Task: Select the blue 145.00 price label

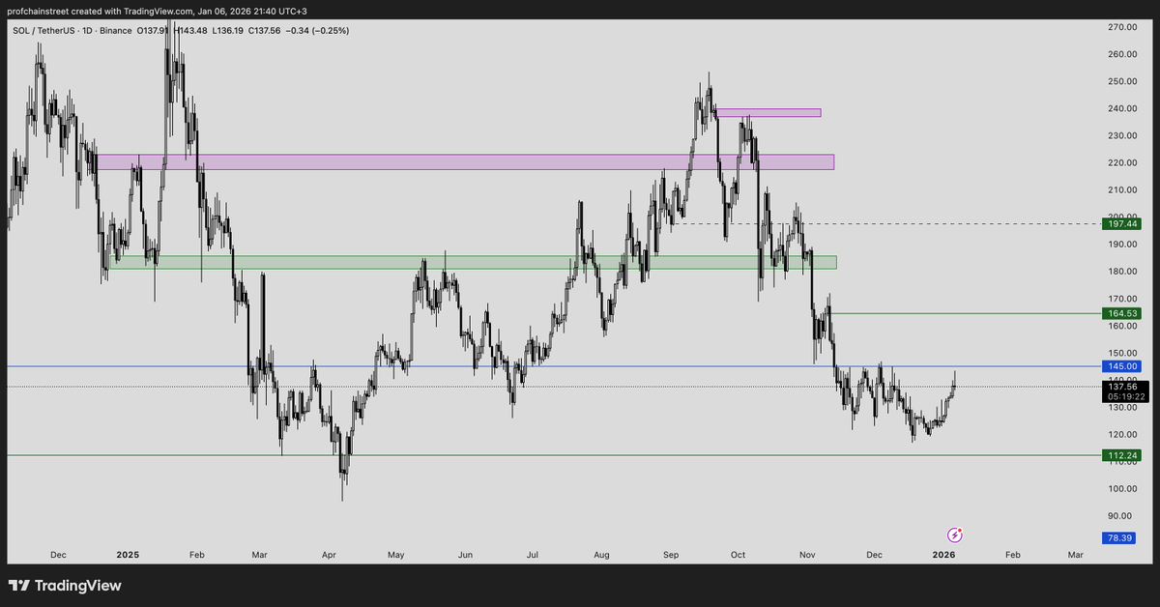Action: pos(1122,366)
